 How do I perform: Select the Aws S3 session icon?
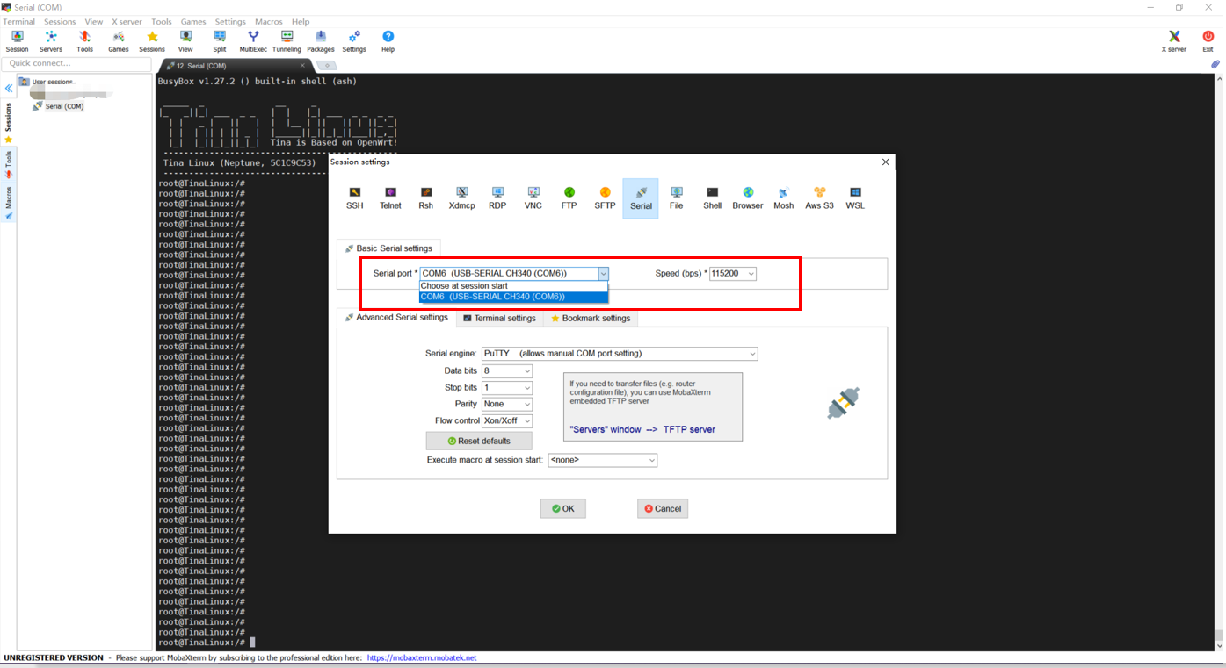pos(819,198)
